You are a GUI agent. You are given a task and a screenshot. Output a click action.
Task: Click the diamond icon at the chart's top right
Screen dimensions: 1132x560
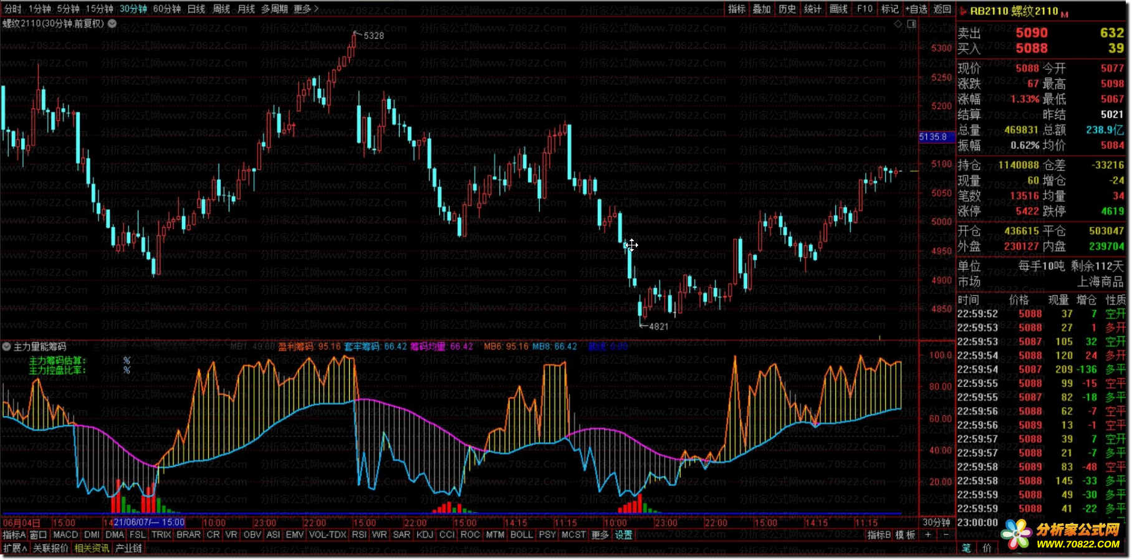tap(898, 24)
